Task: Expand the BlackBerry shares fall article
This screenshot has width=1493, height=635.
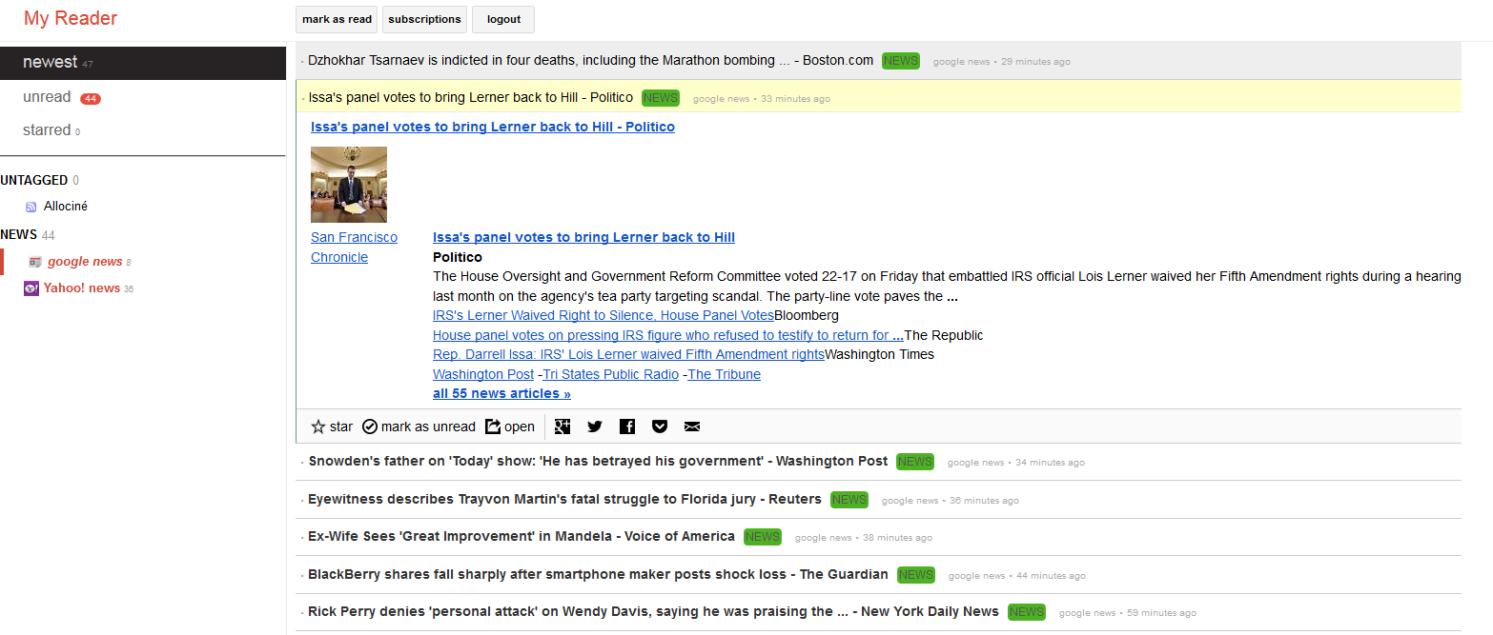Action: click(x=598, y=574)
